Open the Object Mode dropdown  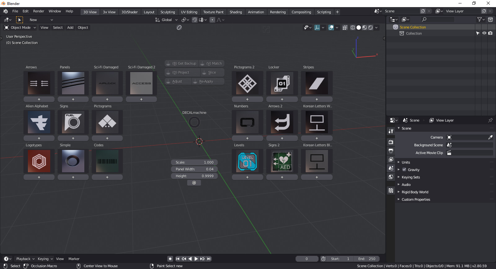click(20, 28)
